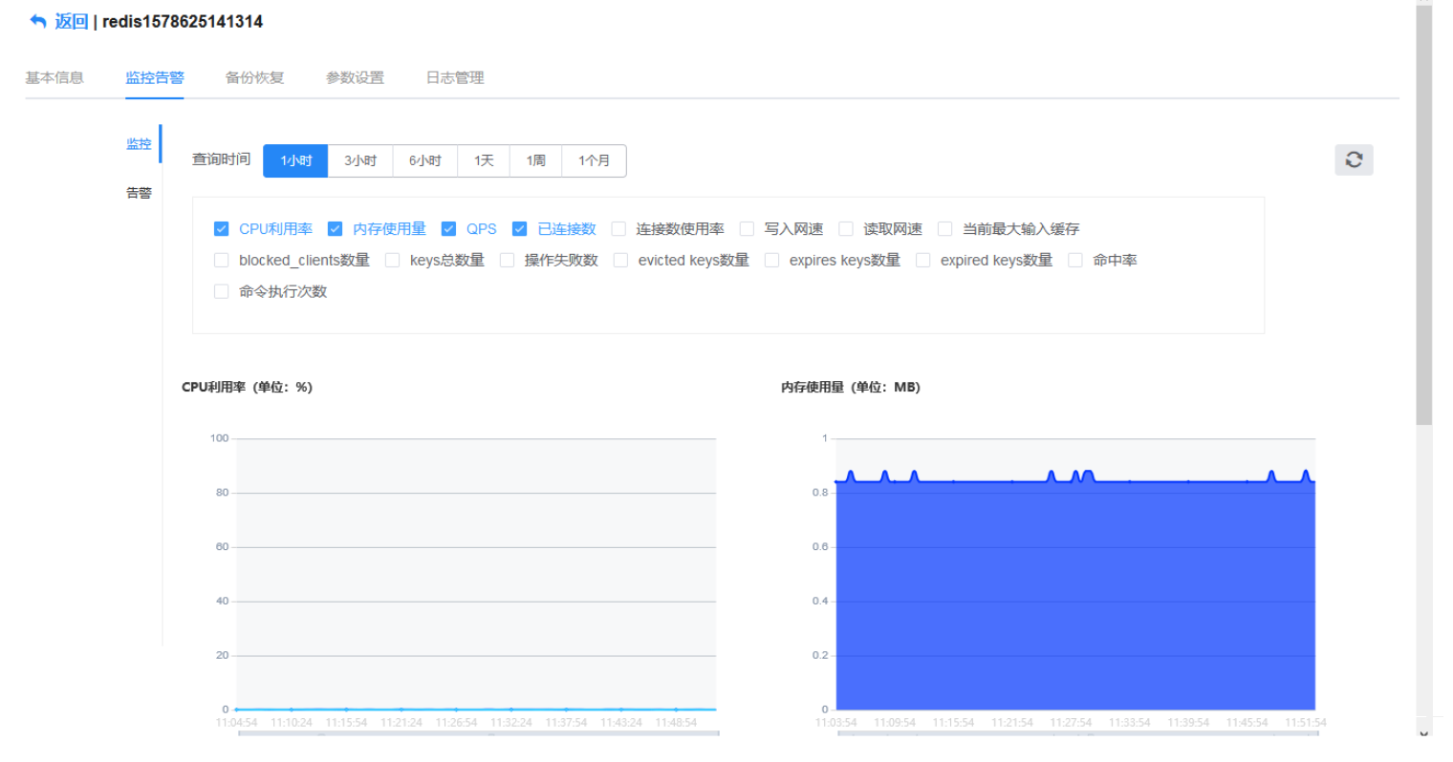This screenshot has height=762, width=1453.
Task: Uncheck the 内存使用量 checkbox
Action: pyautogui.click(x=335, y=229)
